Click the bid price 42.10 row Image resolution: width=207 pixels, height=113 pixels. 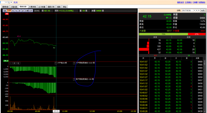point(168,43)
